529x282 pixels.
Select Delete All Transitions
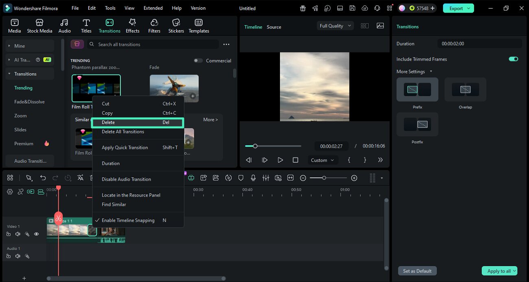pos(138,131)
